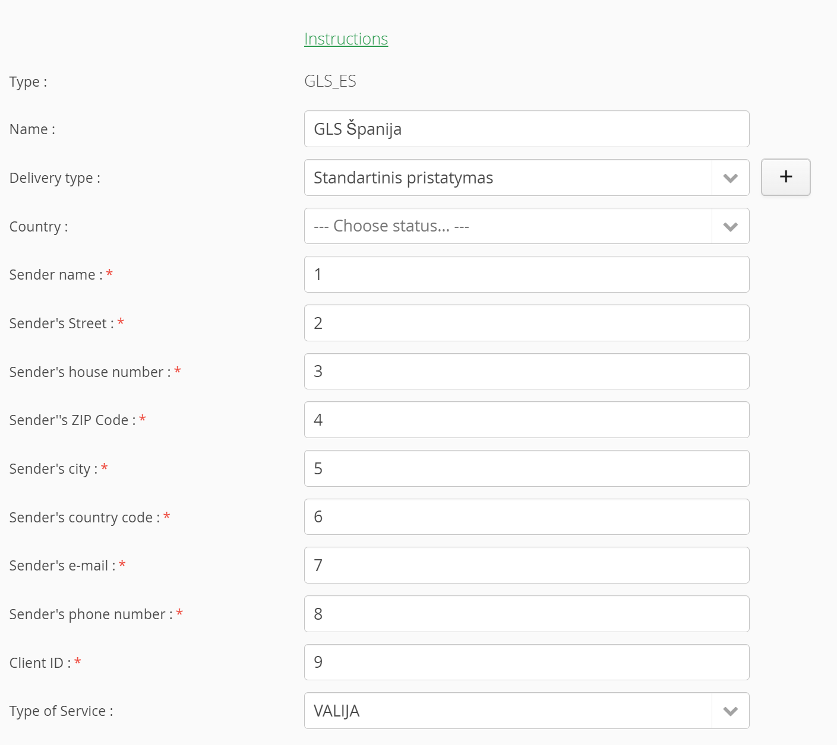Click the Sender's city label
Viewport: 837px width, 745px height.
58,469
